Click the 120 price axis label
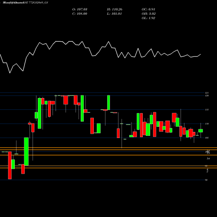217x217 pixels. click(207, 95)
